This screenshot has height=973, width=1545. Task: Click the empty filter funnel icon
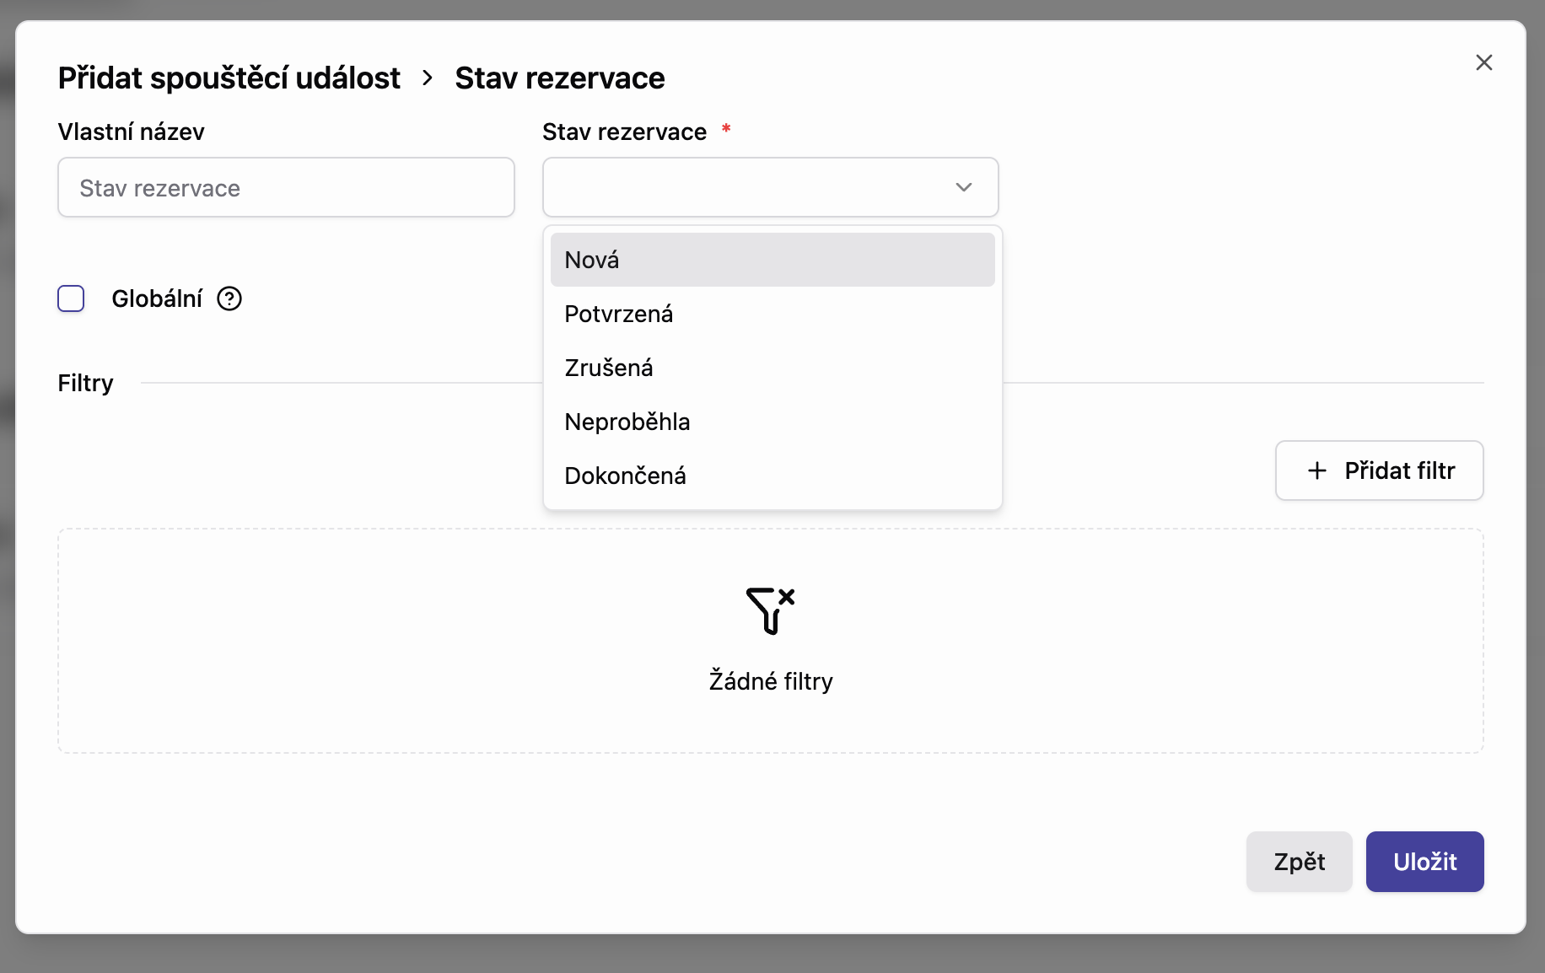[770, 610]
